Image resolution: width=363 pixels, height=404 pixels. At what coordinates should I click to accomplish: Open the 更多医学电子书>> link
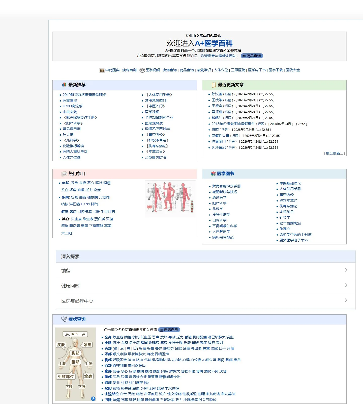(x=294, y=240)
